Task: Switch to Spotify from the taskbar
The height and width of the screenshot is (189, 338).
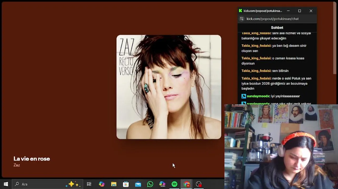Action: click(x=174, y=184)
